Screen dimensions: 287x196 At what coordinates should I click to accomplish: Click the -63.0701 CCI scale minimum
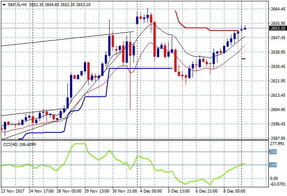278,184
